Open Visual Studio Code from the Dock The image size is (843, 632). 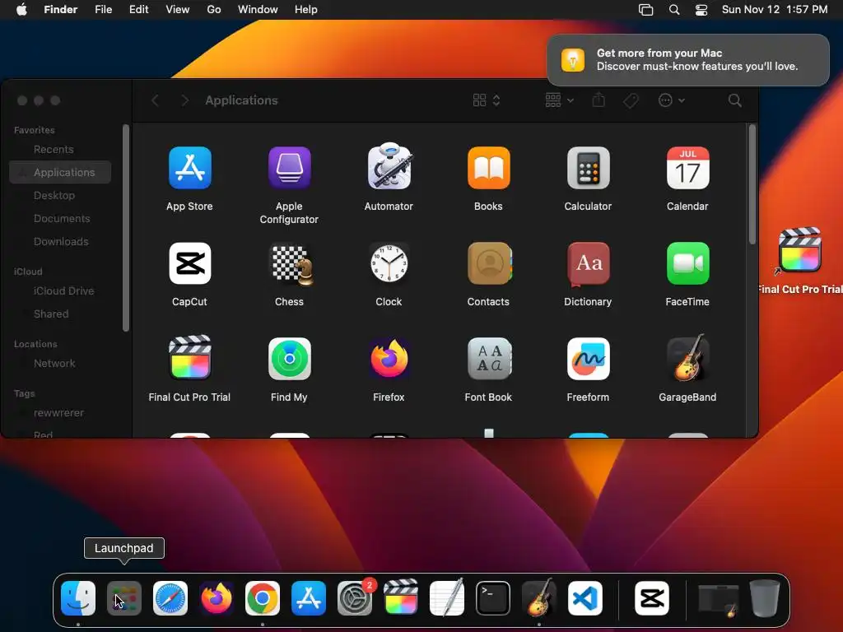tap(585, 598)
